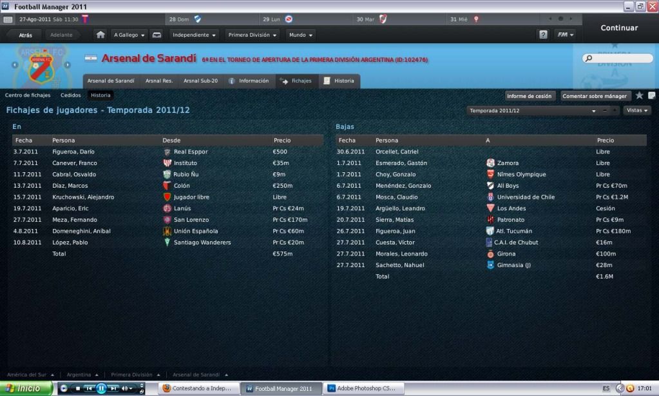Image resolution: width=659 pixels, height=396 pixels.
Task: Click the Comentar sobre mánager button
Action: (x=595, y=96)
